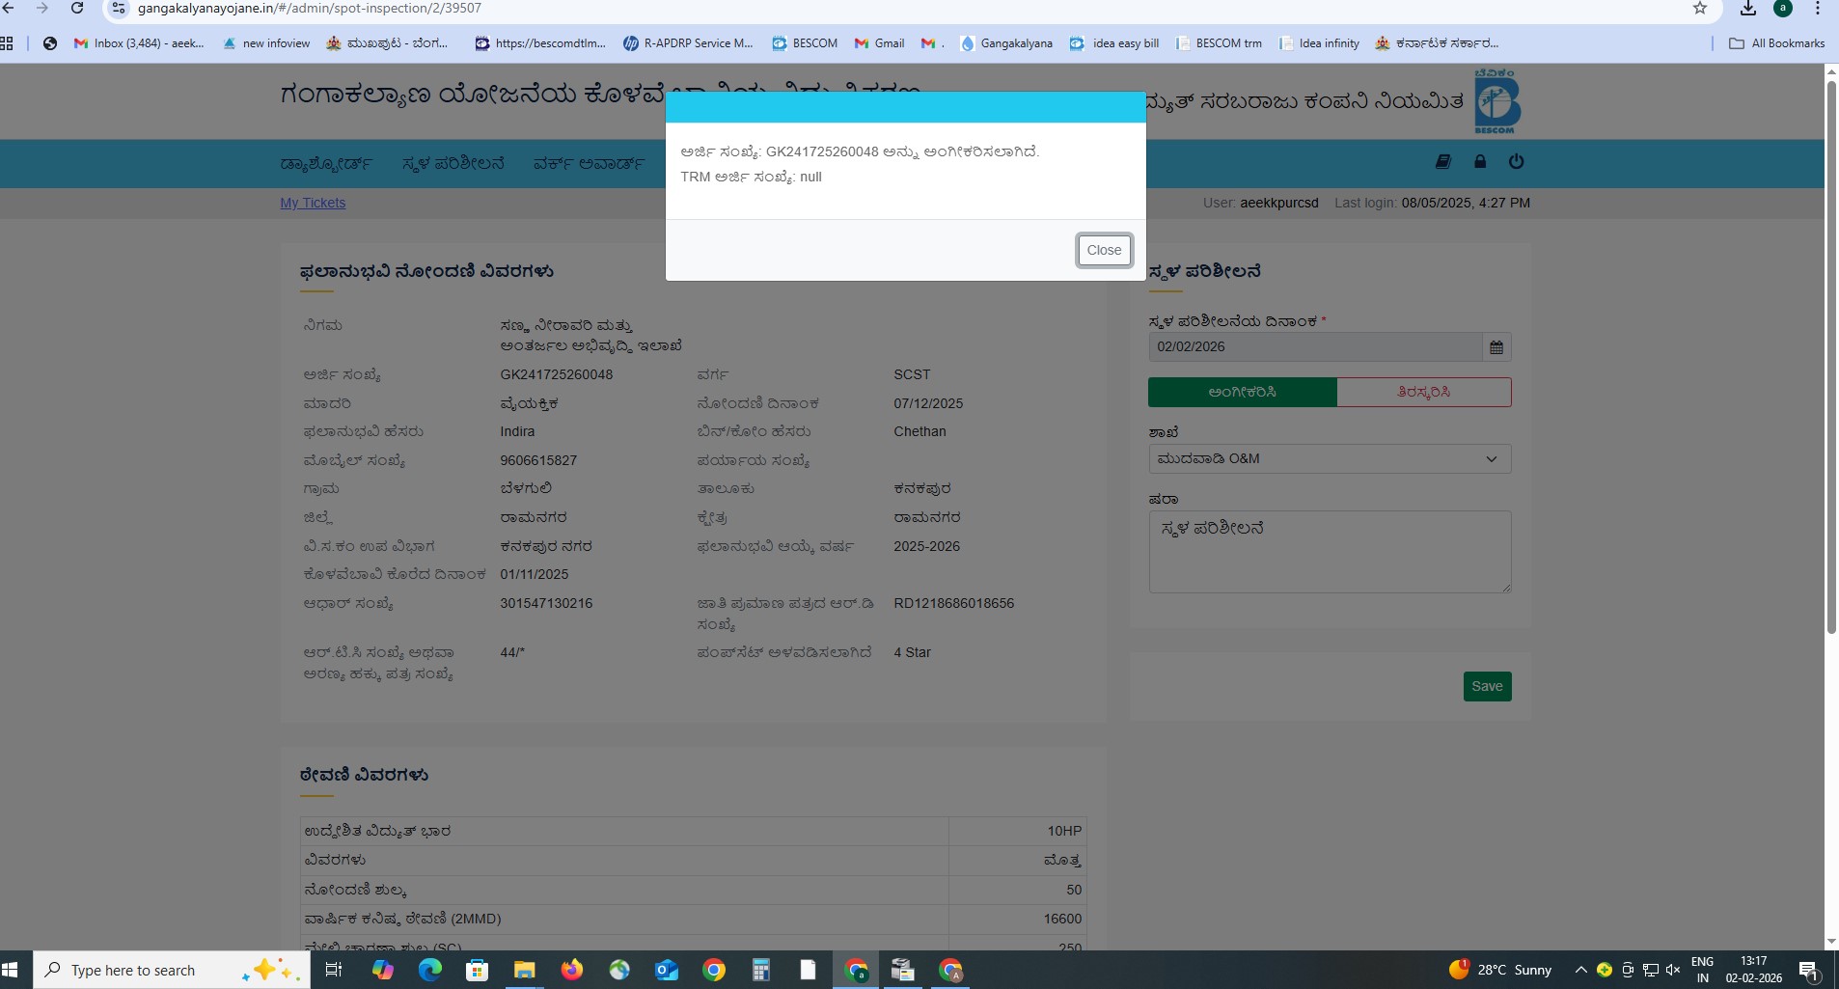Reload the page in Chrome

(77, 9)
